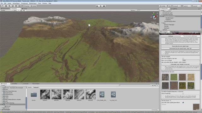The width and height of the screenshot is (202, 113).
Task: Open the cloud services button
Action: (x=170, y=6)
